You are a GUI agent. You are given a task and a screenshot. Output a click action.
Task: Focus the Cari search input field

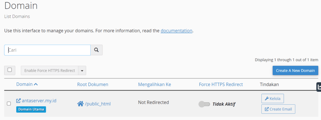pos(47,50)
